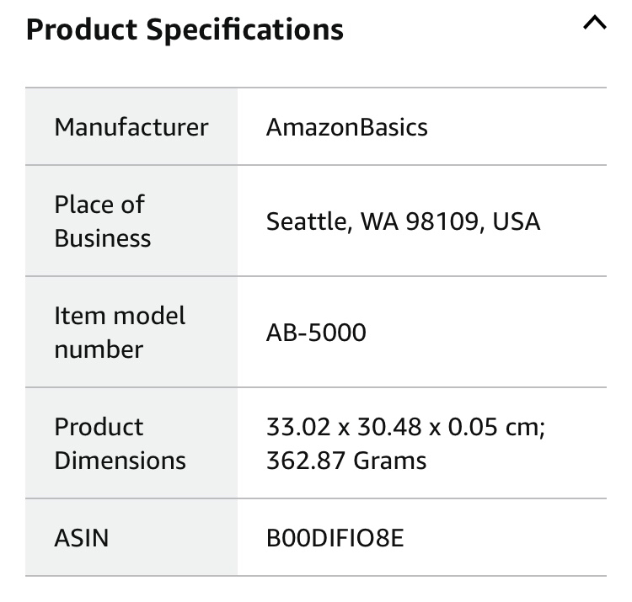Screen dimensions: 632x602
Task: Click the 362.87 Grams weight text
Action: point(346,461)
